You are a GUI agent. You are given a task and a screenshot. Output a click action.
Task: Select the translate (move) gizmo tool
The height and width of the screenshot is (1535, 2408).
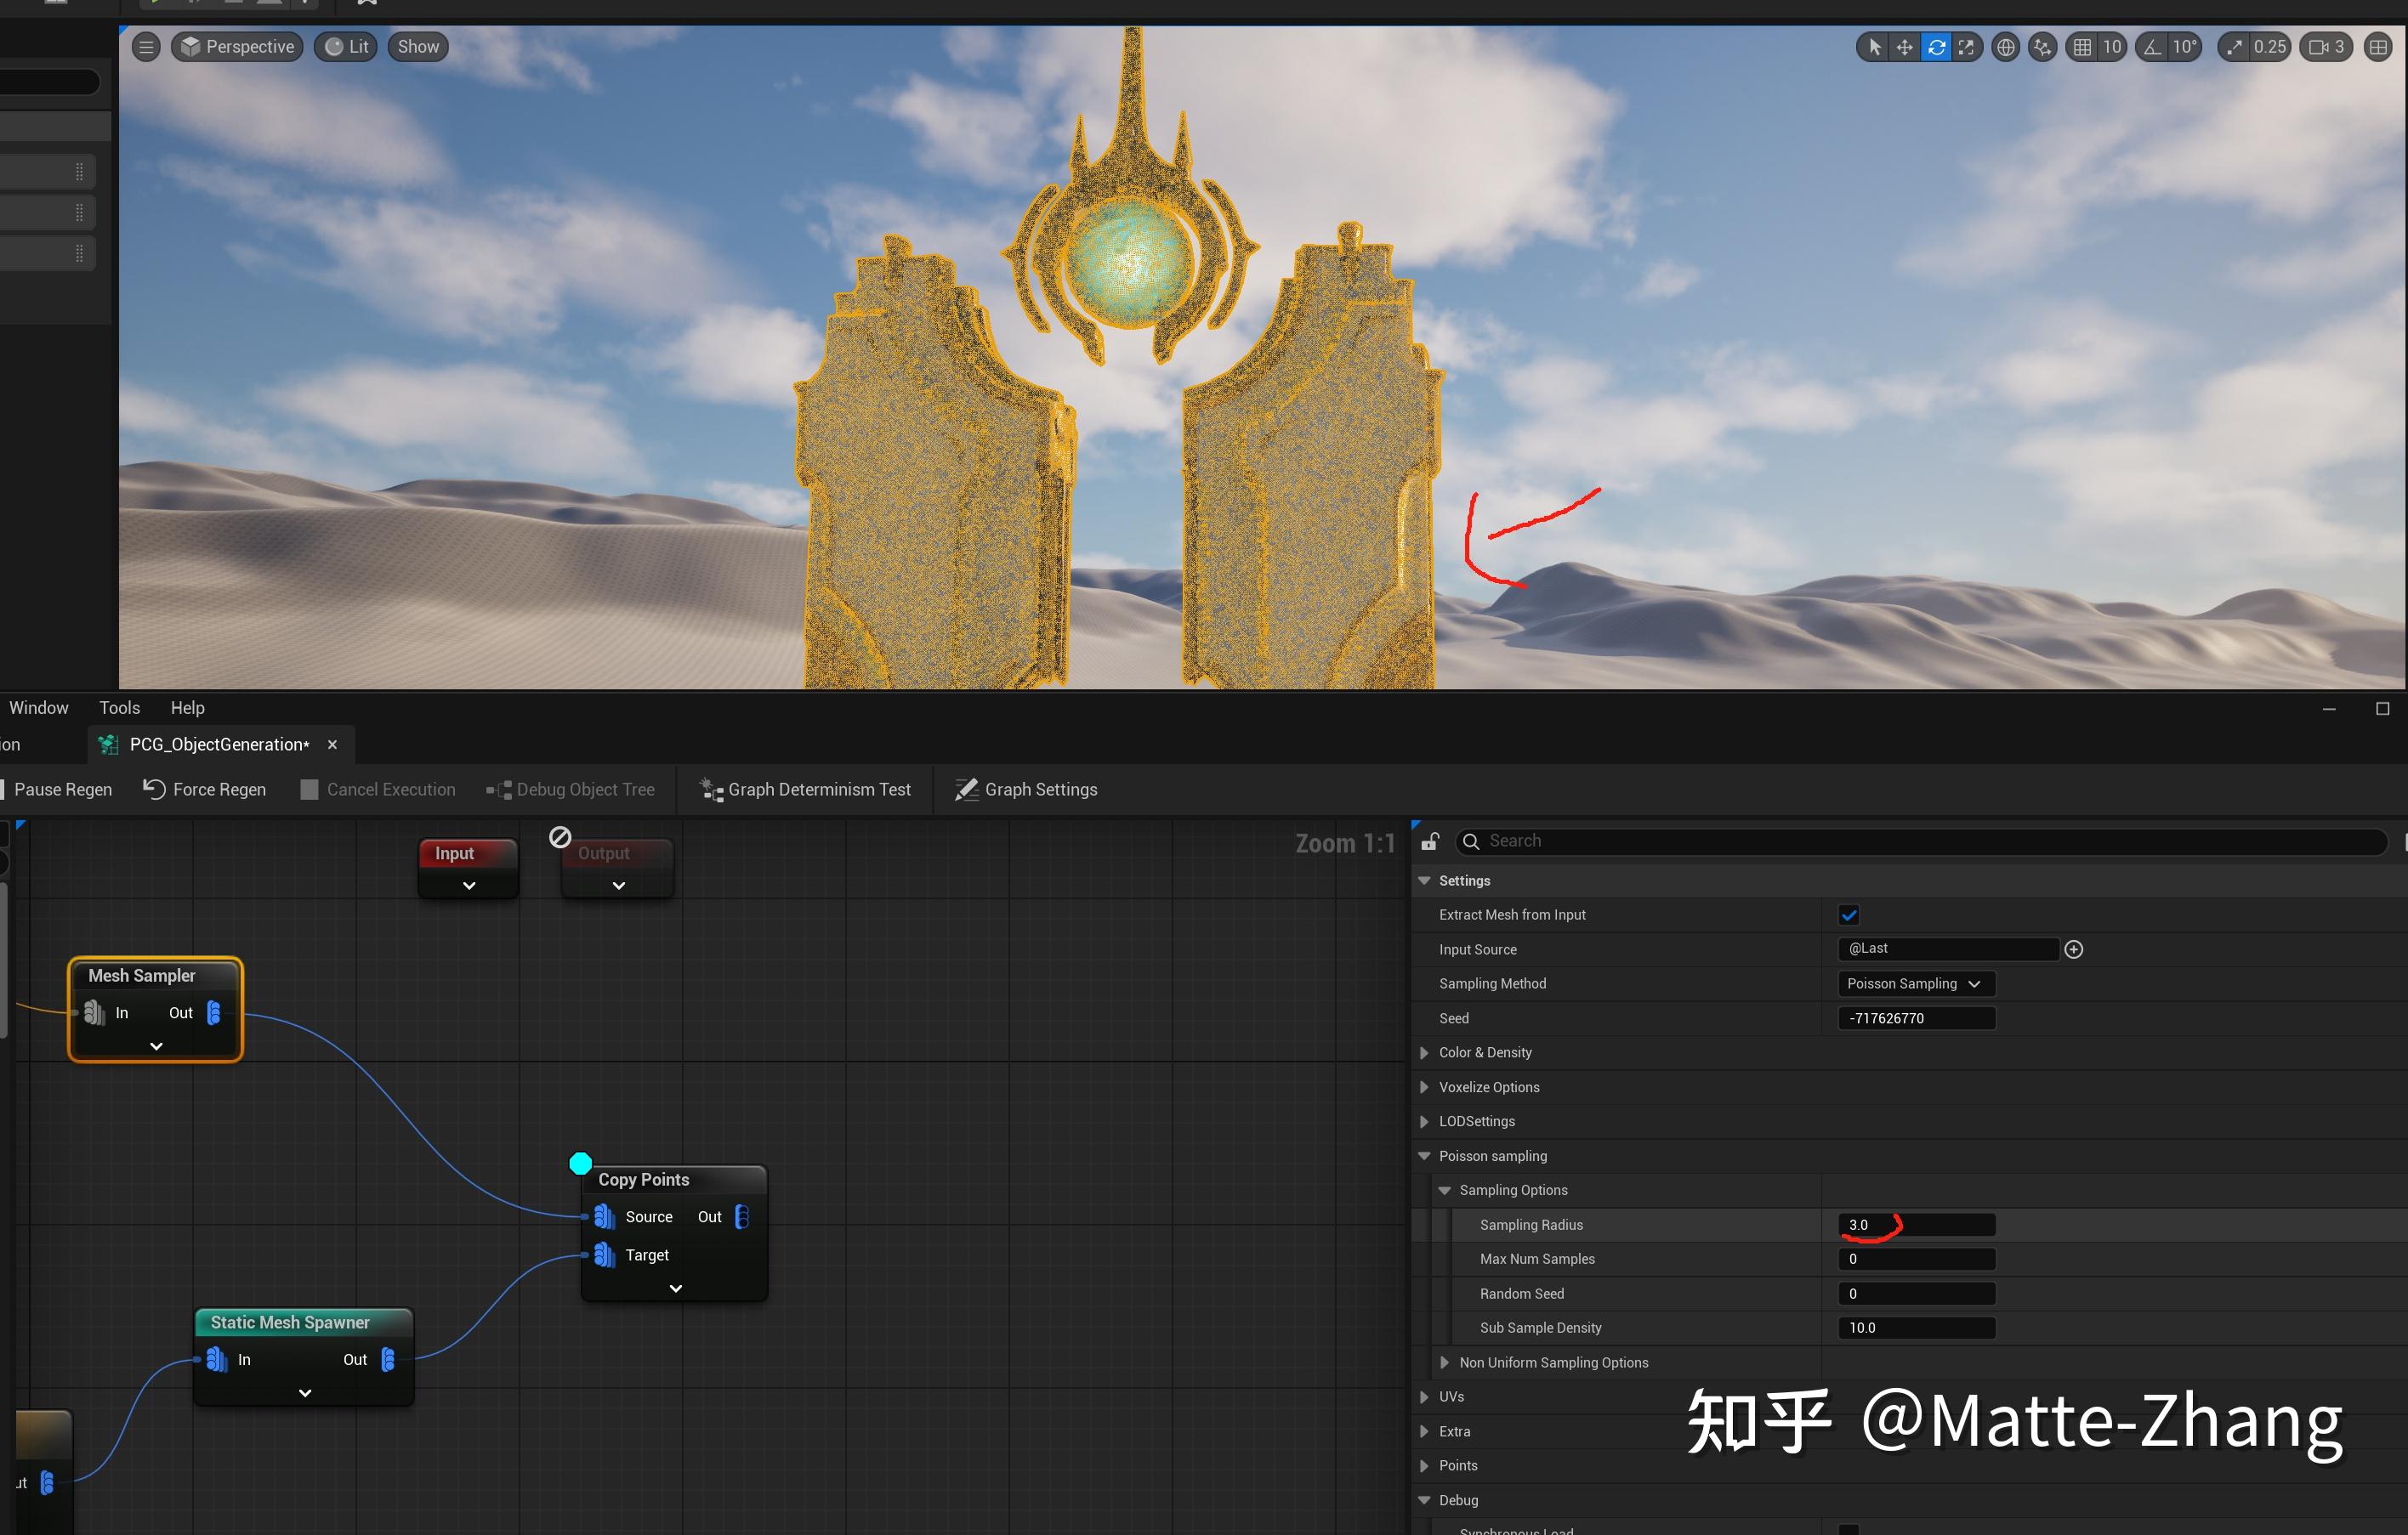1904,47
